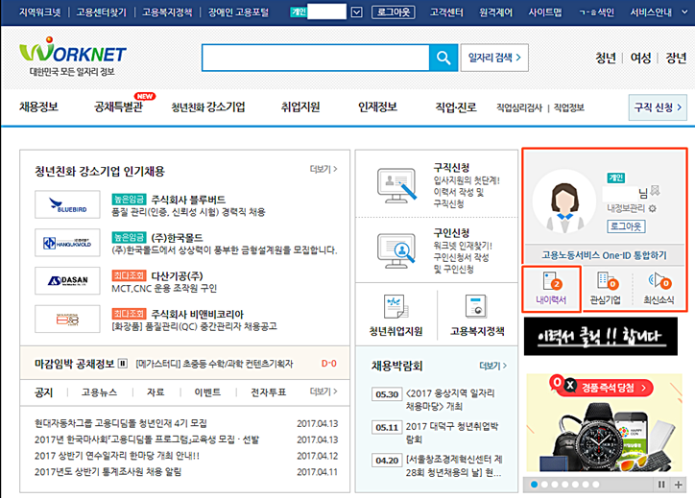The width and height of the screenshot is (695, 498).
Task: Click the 경품 즉석당첨 banner
Action: coord(604,423)
